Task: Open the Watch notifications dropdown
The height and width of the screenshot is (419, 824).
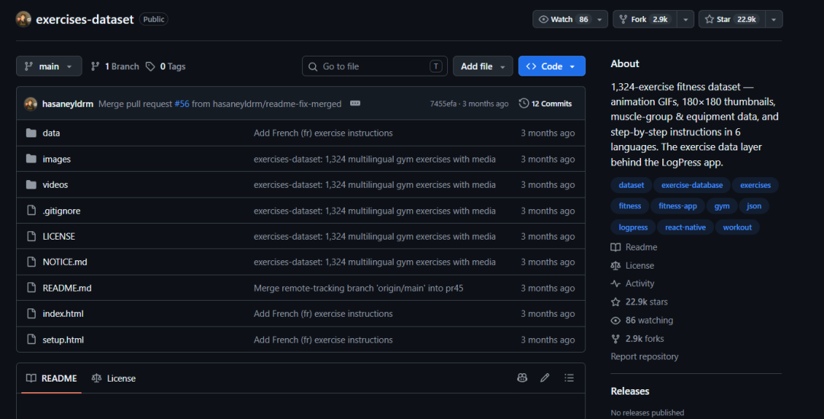Action: coord(570,19)
